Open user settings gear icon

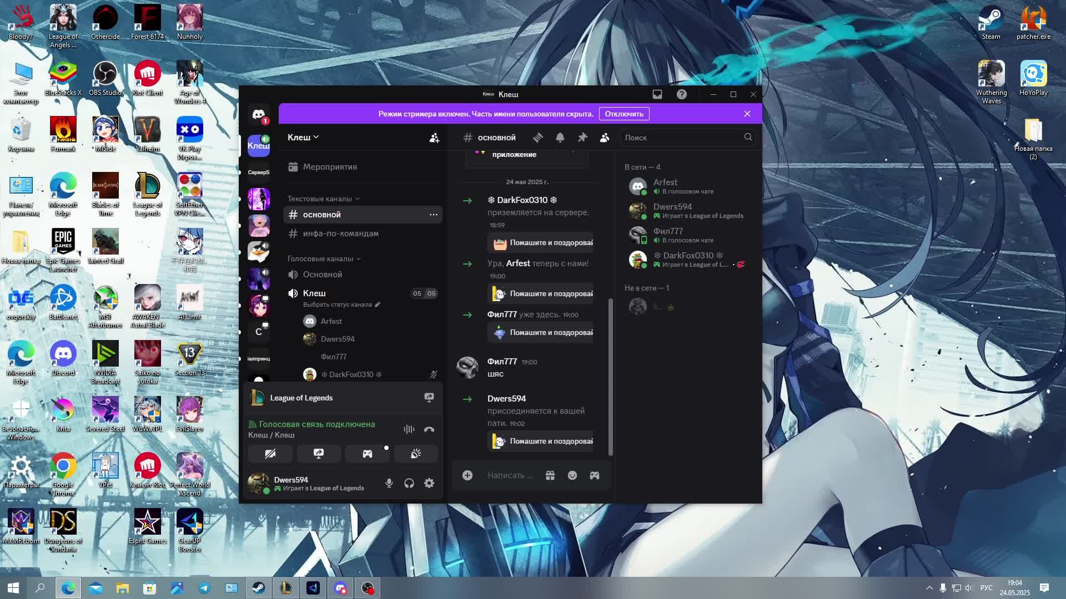click(429, 483)
